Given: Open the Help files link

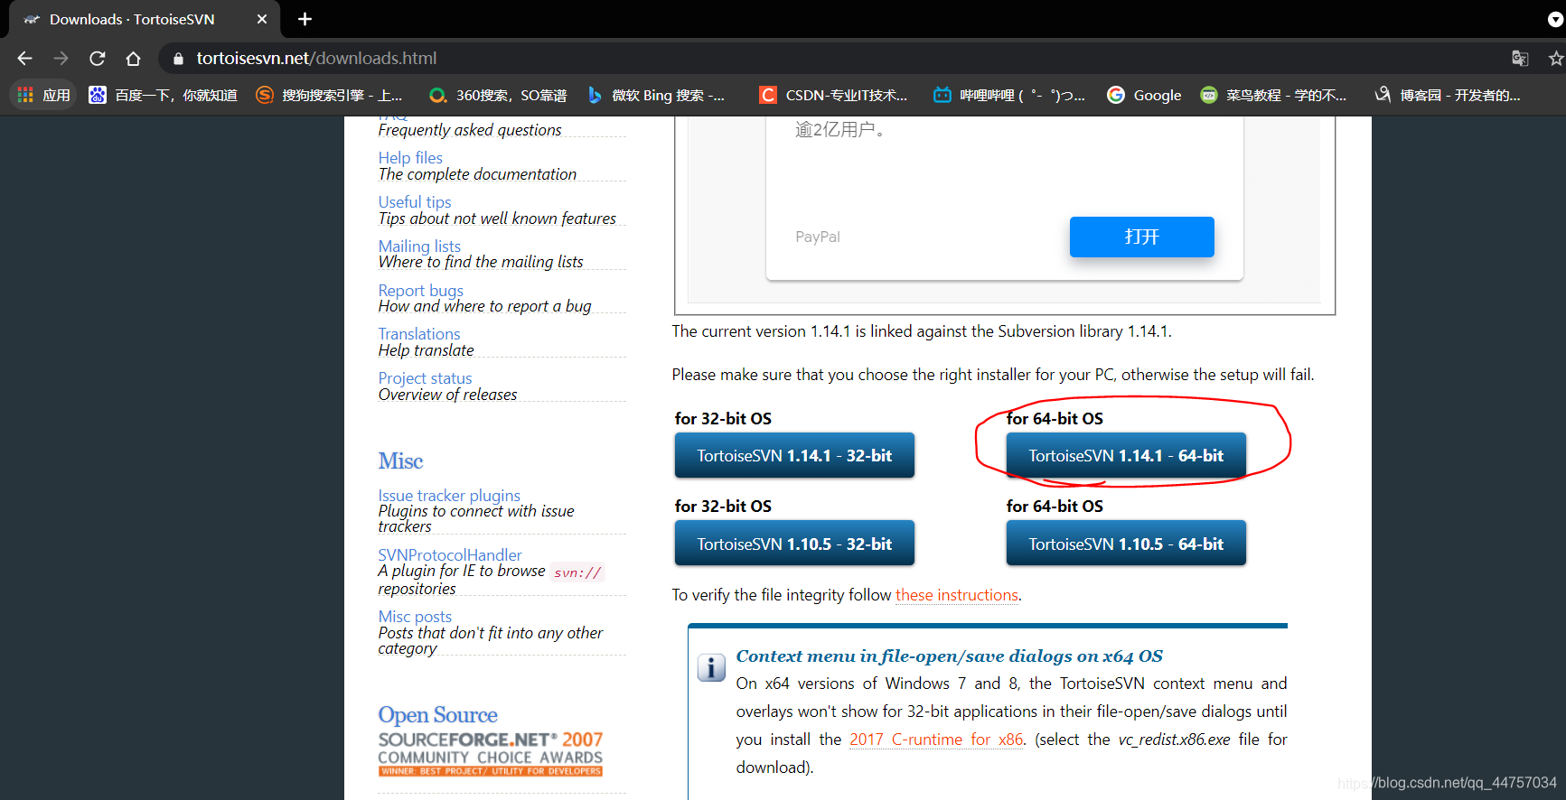Looking at the screenshot, I should (410, 158).
